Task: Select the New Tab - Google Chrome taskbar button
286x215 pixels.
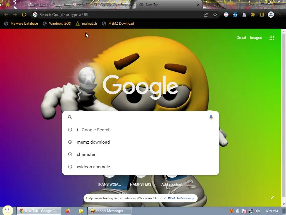Action: coord(39,211)
